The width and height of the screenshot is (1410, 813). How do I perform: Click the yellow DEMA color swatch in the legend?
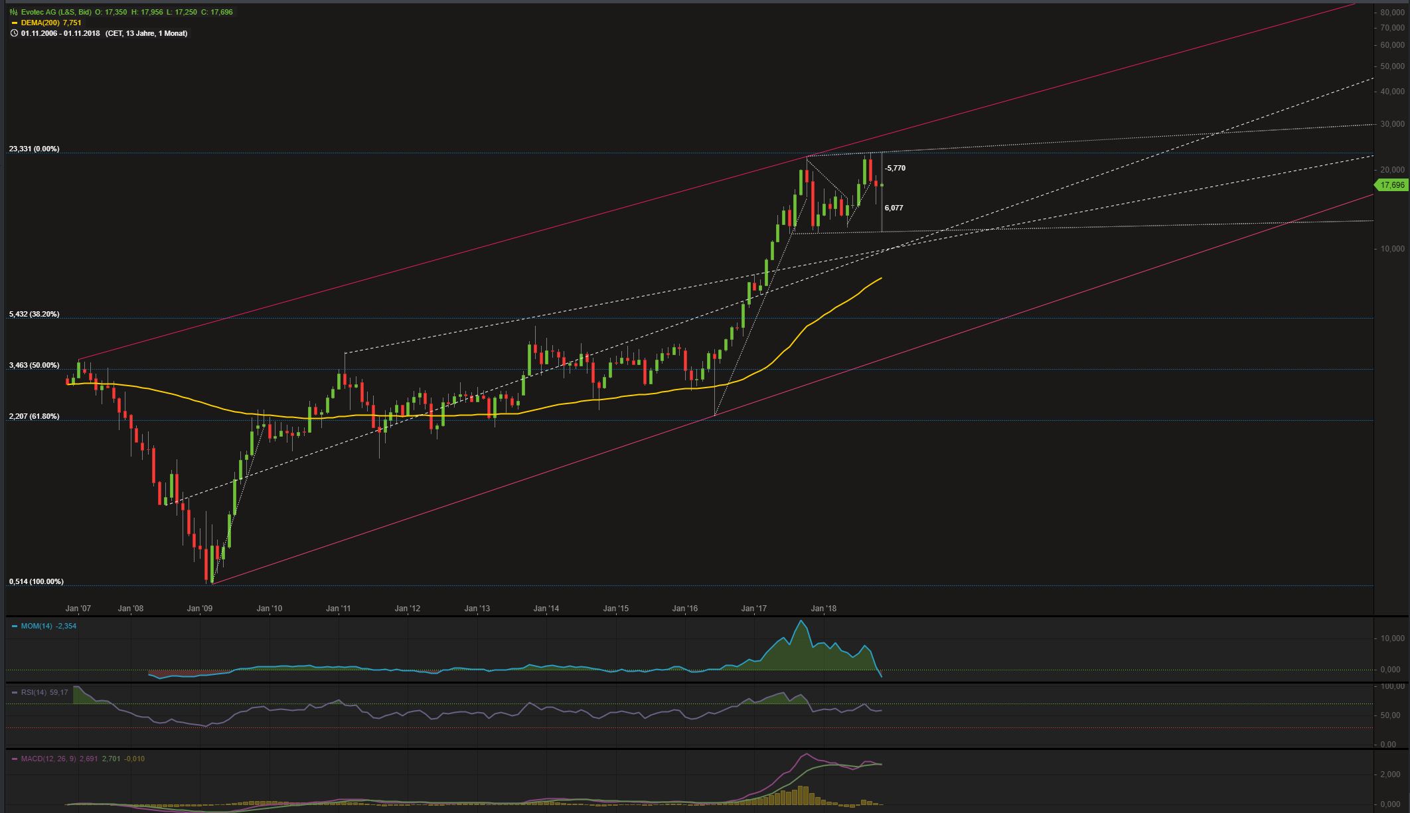14,22
